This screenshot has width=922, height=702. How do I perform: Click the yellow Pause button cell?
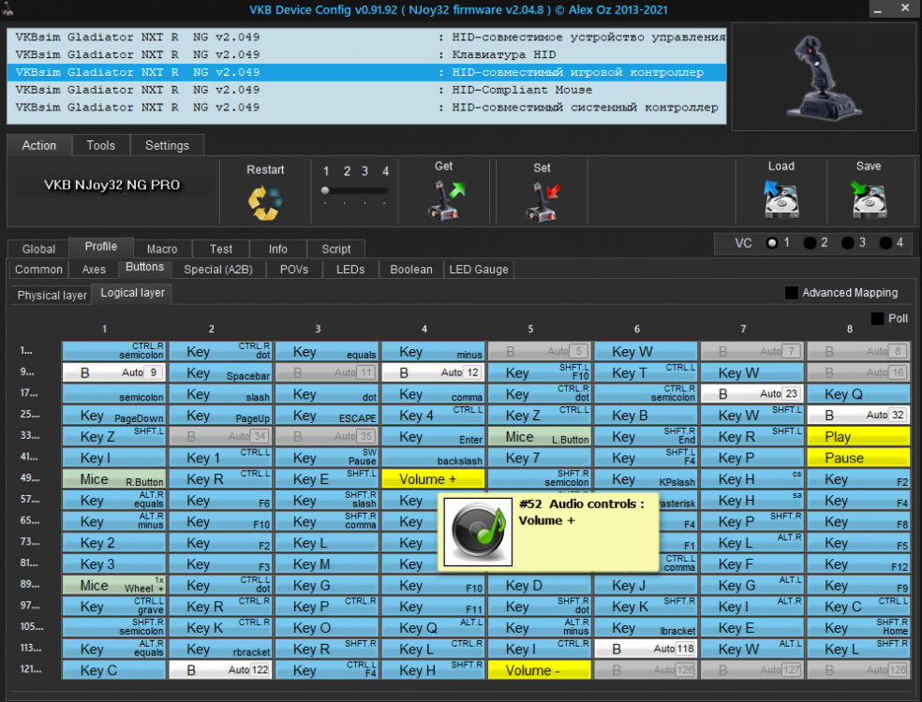[857, 459]
